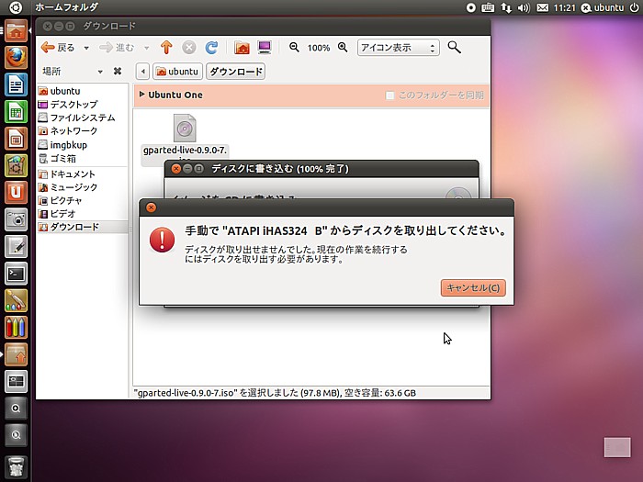Image resolution: width=643 pixels, height=482 pixels.
Task: Click the キャンセル(C) button
Action: coord(473,287)
